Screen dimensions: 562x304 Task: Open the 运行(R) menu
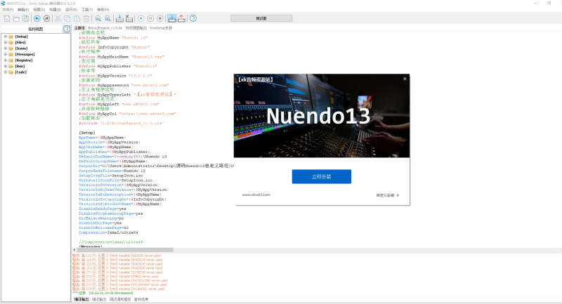[71, 10]
